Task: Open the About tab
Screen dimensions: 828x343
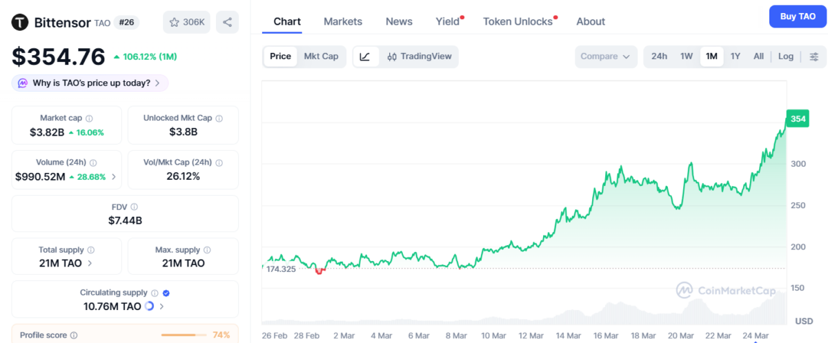Action: tap(591, 21)
